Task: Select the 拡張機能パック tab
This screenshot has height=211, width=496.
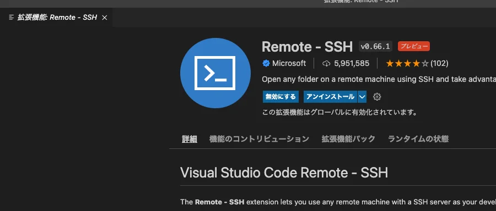Action: coord(348,139)
